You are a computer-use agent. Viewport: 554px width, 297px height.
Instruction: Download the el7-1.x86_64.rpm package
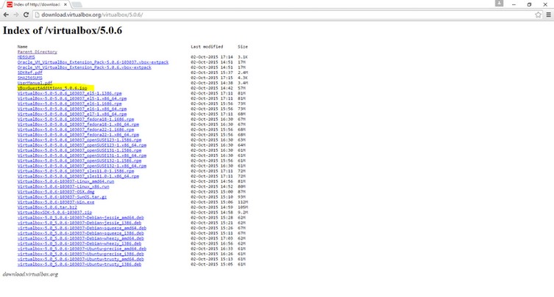pos(72,114)
